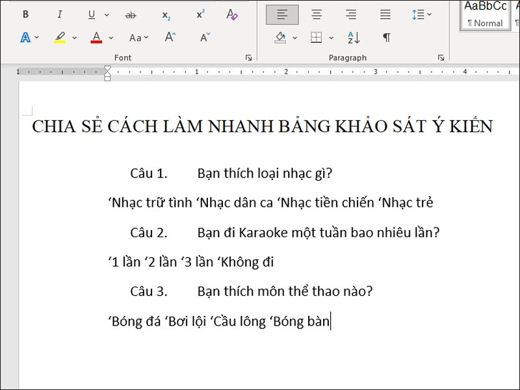Screen dimensions: 520x390
Task: Apply Underline to text
Action: click(92, 14)
